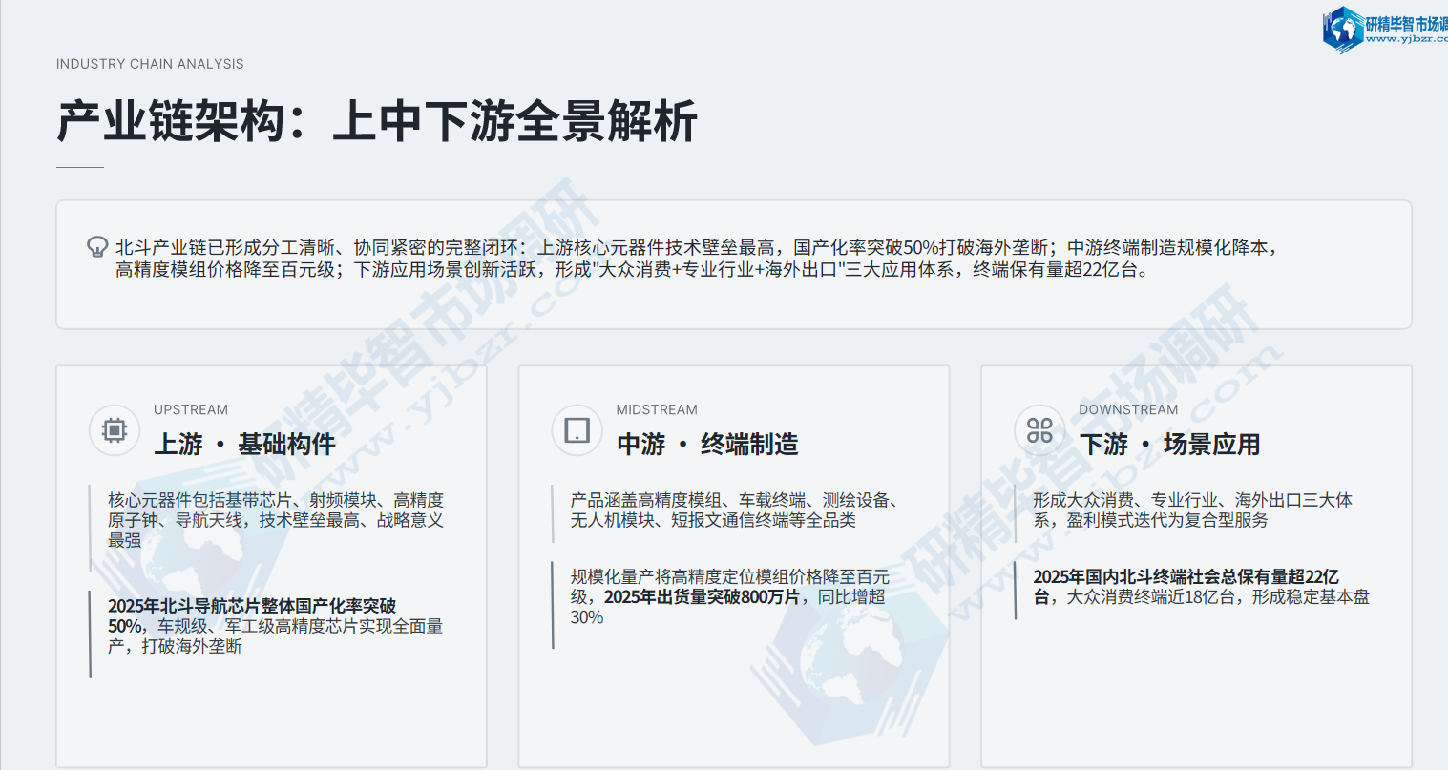Click the INDUSTRY CHAIN ANALYSIS label
Image resolution: width=1448 pixels, height=770 pixels.
point(150,64)
